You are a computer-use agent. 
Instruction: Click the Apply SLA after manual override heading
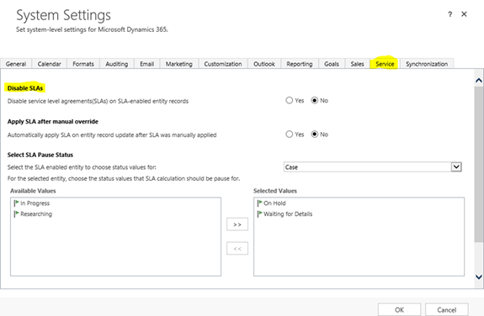53,122
